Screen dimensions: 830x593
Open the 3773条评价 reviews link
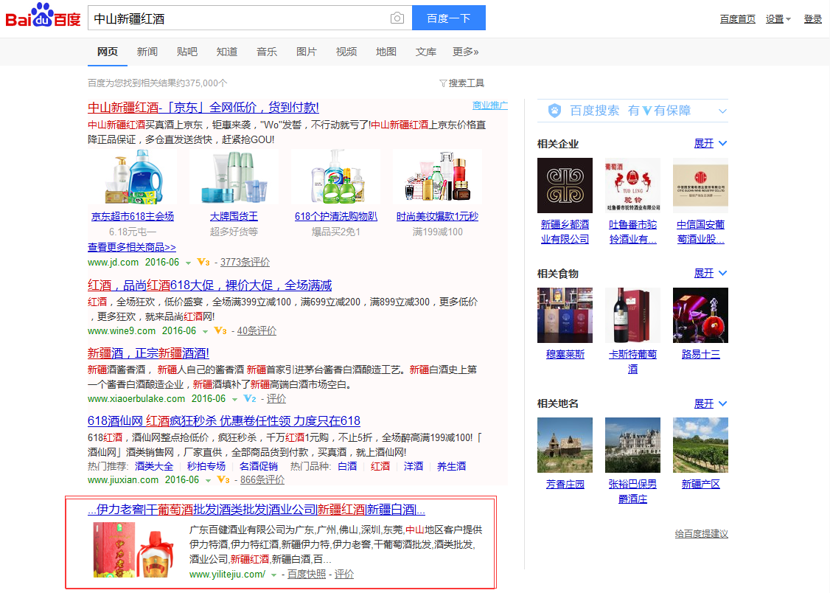point(245,262)
